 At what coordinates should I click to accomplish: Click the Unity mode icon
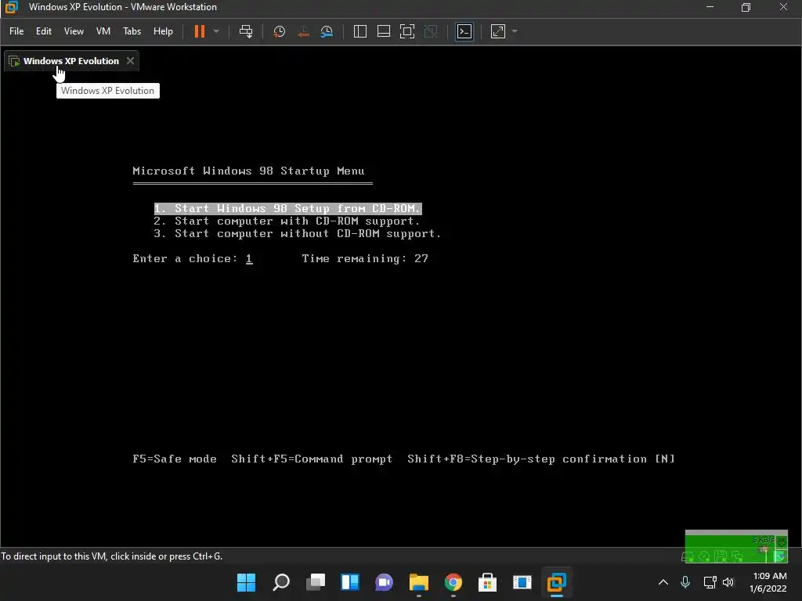(432, 31)
